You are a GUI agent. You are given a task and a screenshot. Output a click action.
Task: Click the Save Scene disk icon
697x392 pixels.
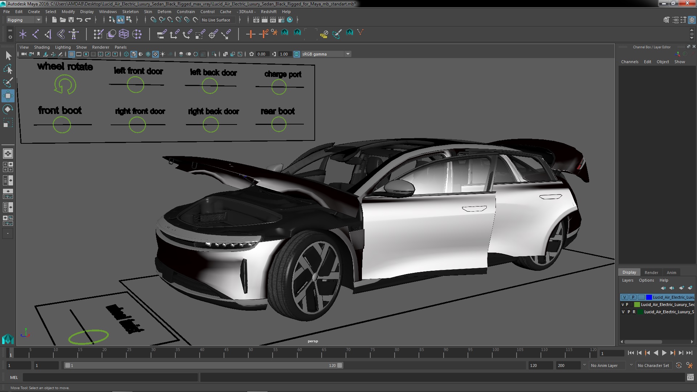(x=71, y=20)
